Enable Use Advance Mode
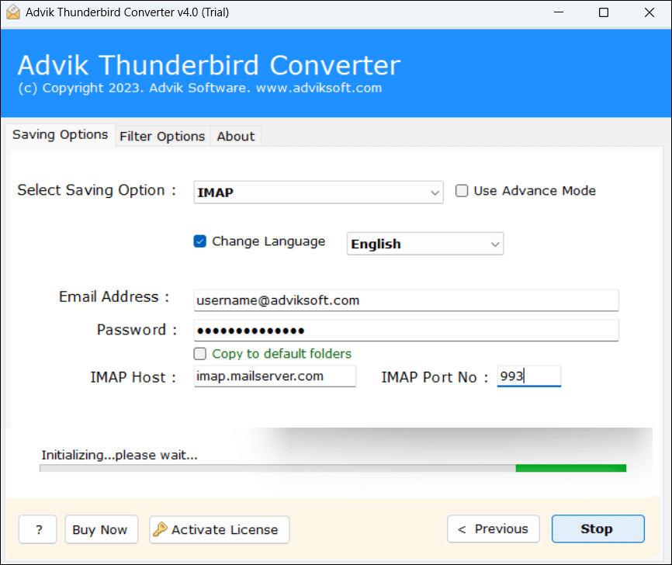 462,190
